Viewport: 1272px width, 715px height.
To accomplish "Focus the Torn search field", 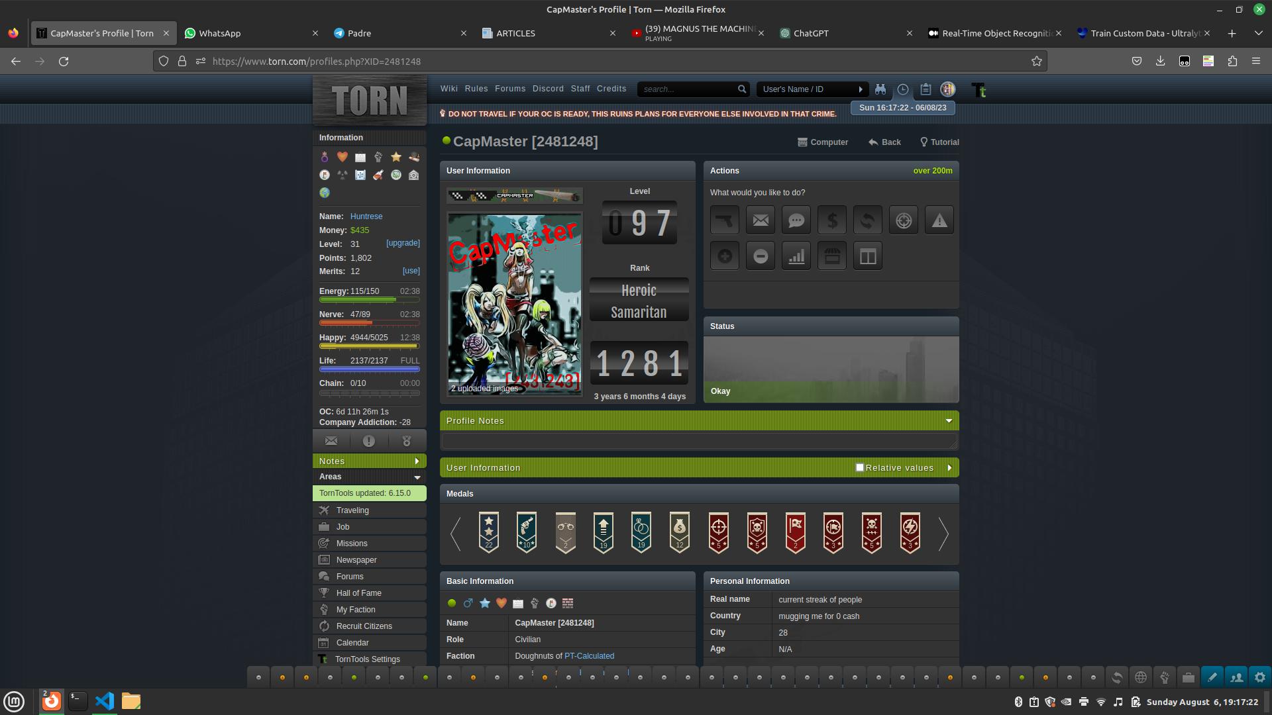I will coord(686,89).
